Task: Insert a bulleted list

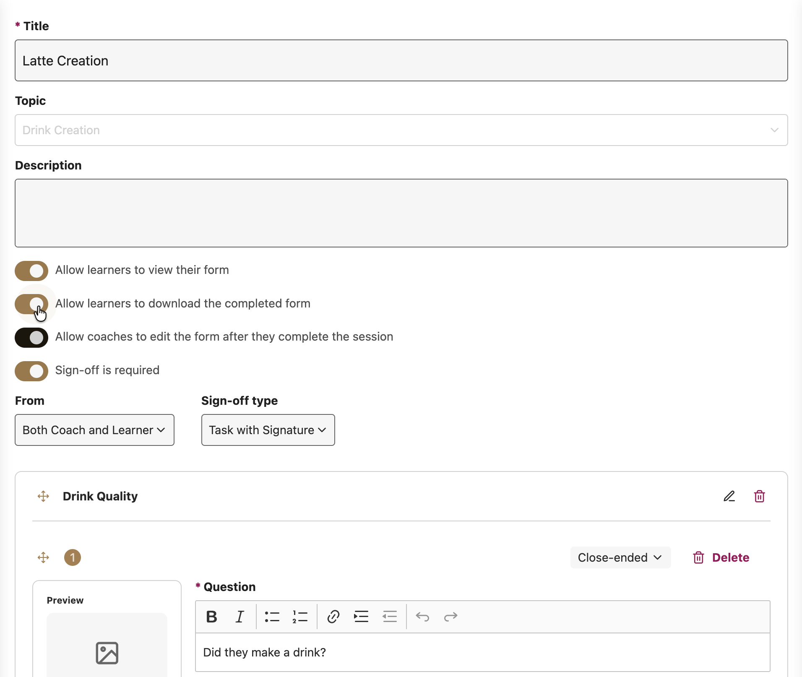Action: (x=272, y=617)
